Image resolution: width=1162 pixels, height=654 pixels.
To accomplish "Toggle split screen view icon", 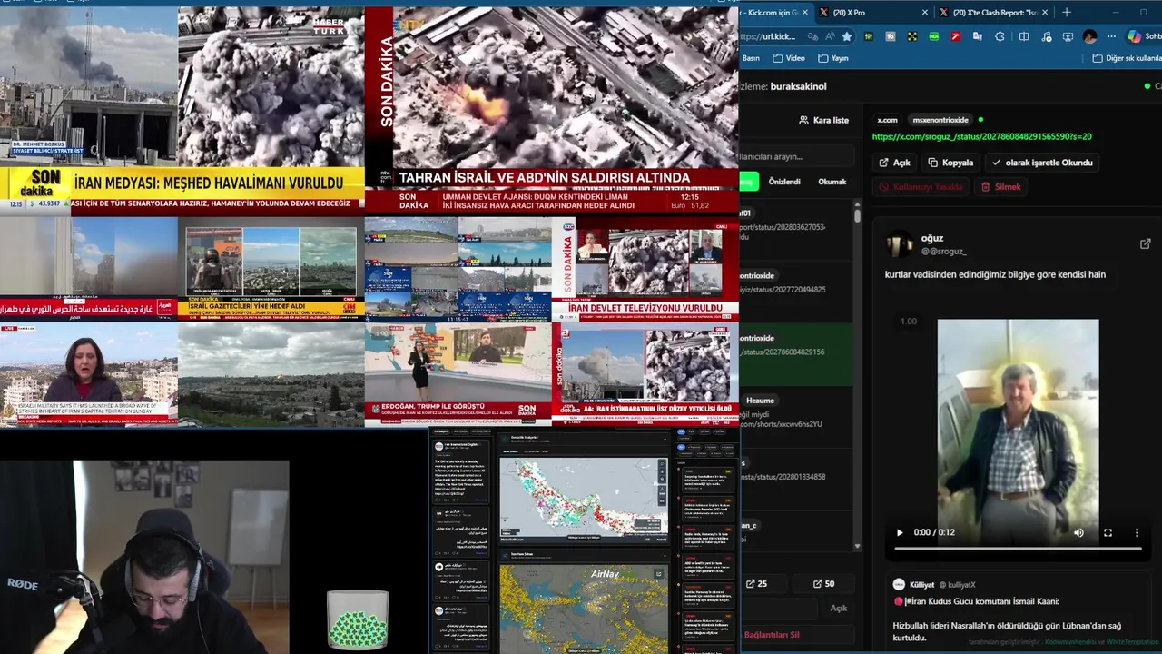I will (x=1024, y=36).
